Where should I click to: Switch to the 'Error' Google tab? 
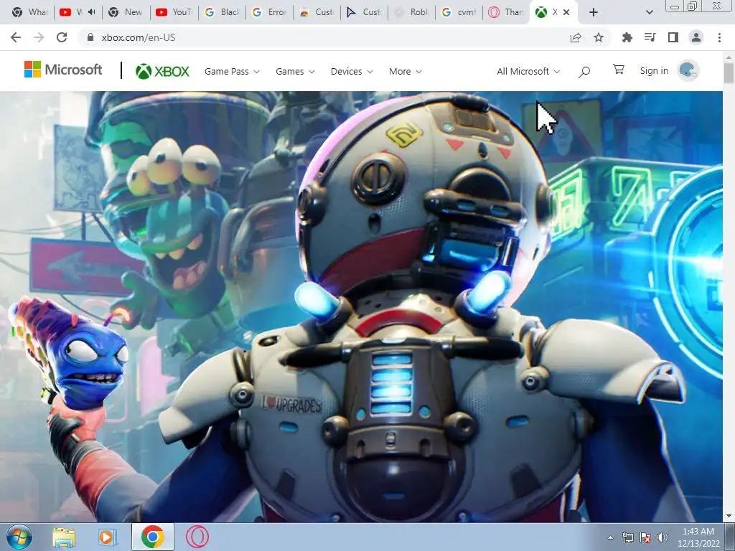tap(270, 12)
